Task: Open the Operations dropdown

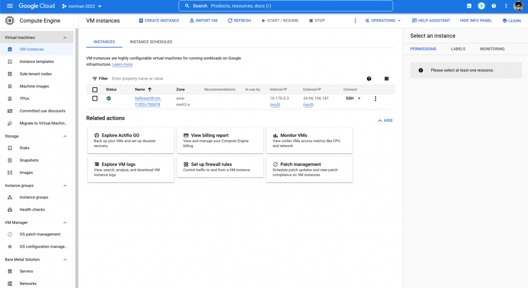Action: point(383,21)
